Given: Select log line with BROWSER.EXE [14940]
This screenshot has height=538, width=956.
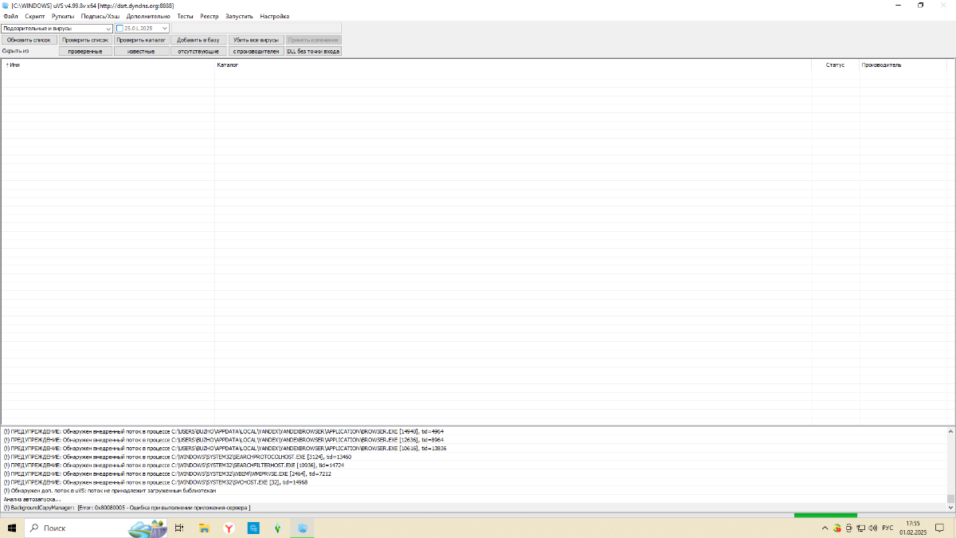Looking at the screenshot, I should [473, 431].
